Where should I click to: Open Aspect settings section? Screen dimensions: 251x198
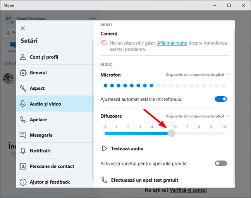coord(55,88)
